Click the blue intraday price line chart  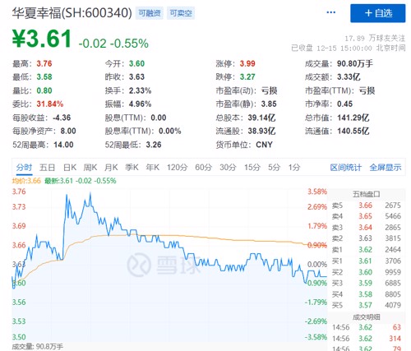click(169, 241)
